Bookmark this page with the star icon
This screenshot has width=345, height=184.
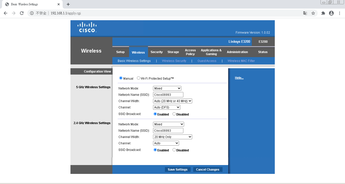point(313,13)
